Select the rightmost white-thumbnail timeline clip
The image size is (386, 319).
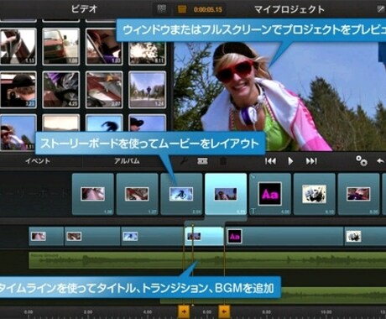click(x=365, y=237)
